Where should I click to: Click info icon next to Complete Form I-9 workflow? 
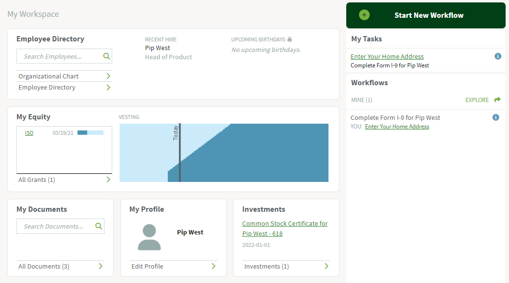[496, 117]
